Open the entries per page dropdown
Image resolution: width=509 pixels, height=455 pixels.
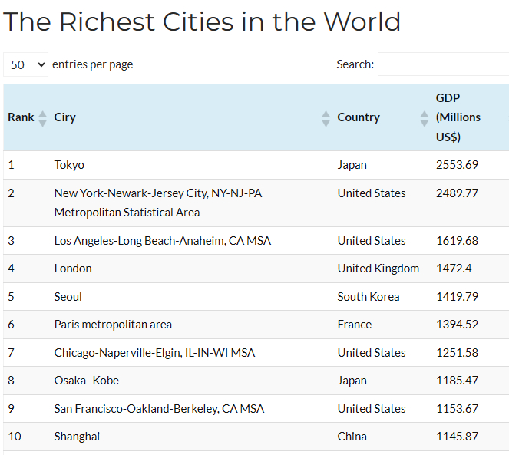click(x=25, y=64)
